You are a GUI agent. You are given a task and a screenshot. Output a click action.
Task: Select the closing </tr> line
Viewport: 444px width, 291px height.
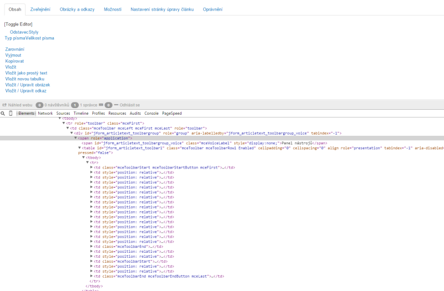[95, 282]
